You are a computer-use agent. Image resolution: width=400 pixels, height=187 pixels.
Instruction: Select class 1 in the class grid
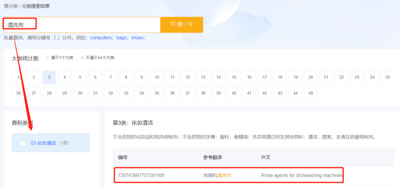click(19, 77)
